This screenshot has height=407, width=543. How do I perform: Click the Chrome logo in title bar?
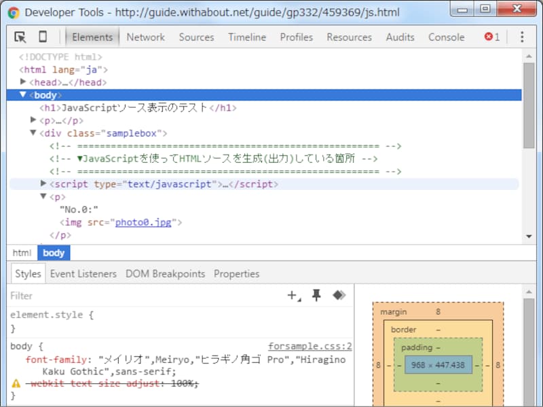[x=14, y=13]
